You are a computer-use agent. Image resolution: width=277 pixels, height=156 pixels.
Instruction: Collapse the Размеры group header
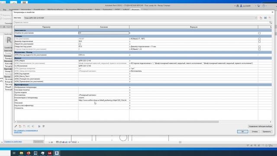click(143, 36)
